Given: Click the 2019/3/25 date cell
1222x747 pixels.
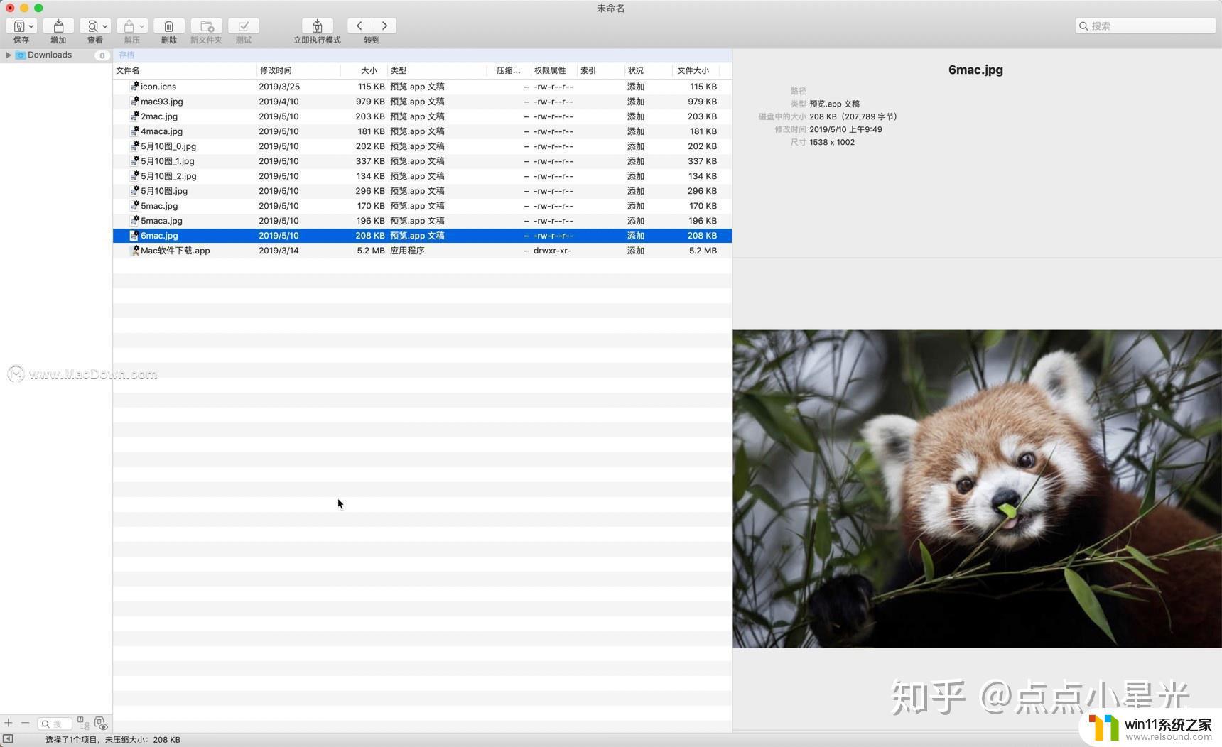Looking at the screenshot, I should point(279,87).
